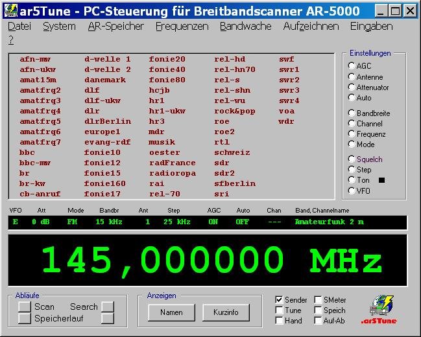Open the Frequenzen menu

click(x=182, y=27)
